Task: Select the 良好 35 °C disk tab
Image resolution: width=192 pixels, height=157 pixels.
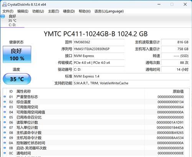Action: click(12, 20)
